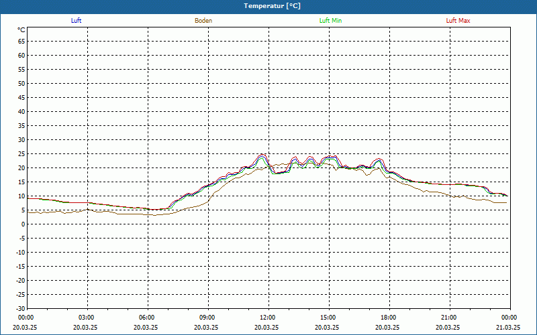The image size is (537, 335).
Task: Click the 06:00 time axis label
Action: (x=148, y=318)
